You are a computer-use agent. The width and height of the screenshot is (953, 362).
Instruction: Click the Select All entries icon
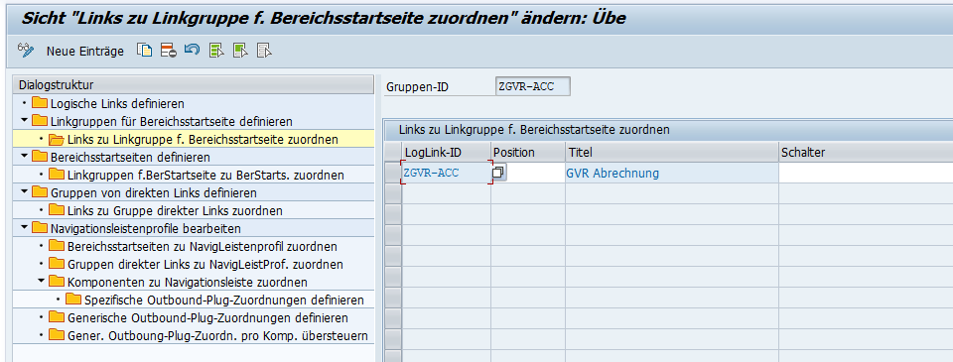(x=216, y=51)
